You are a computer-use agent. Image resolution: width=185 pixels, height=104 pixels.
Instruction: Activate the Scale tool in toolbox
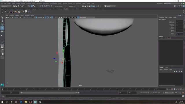click(2, 36)
